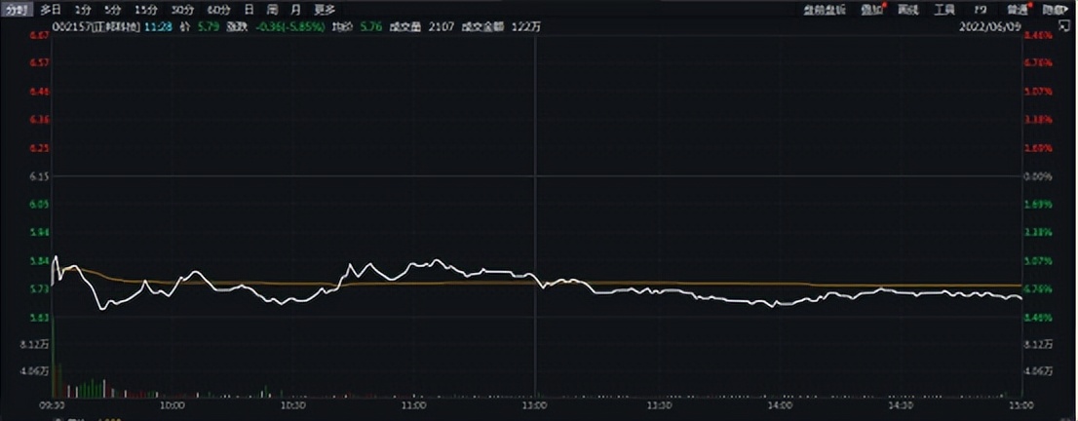Image resolution: width=1078 pixels, height=421 pixels.
Task: Switch to the 多日 multi-day view
Action: tap(51, 9)
